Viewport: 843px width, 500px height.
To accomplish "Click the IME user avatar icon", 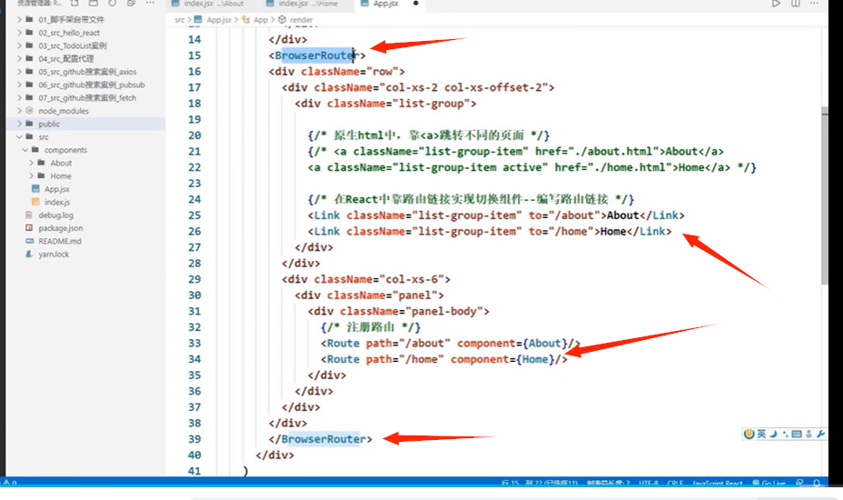I will pyautogui.click(x=808, y=434).
